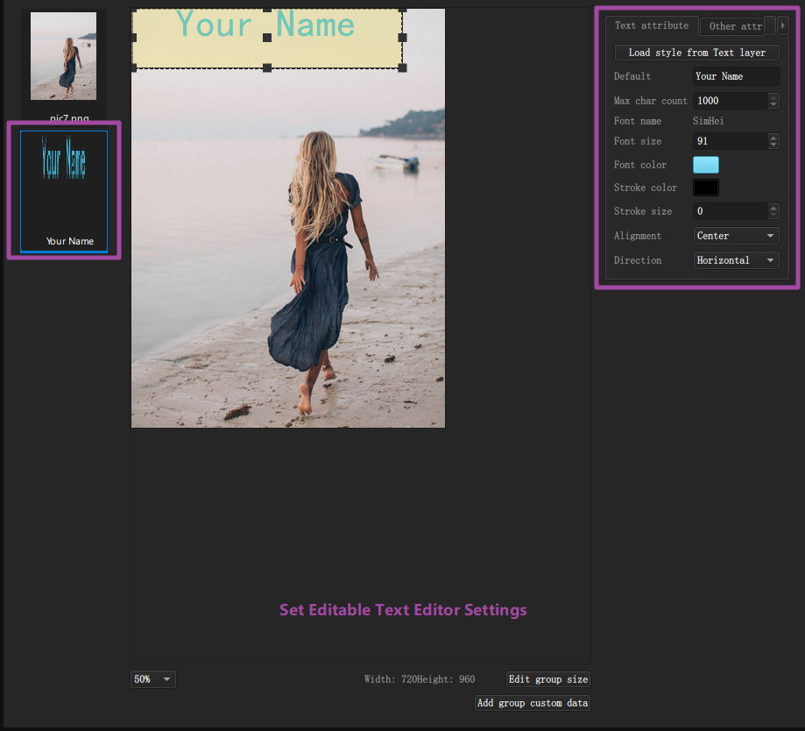805x731 pixels.
Task: Click the left tab-scroll arrow
Action: coord(770,25)
